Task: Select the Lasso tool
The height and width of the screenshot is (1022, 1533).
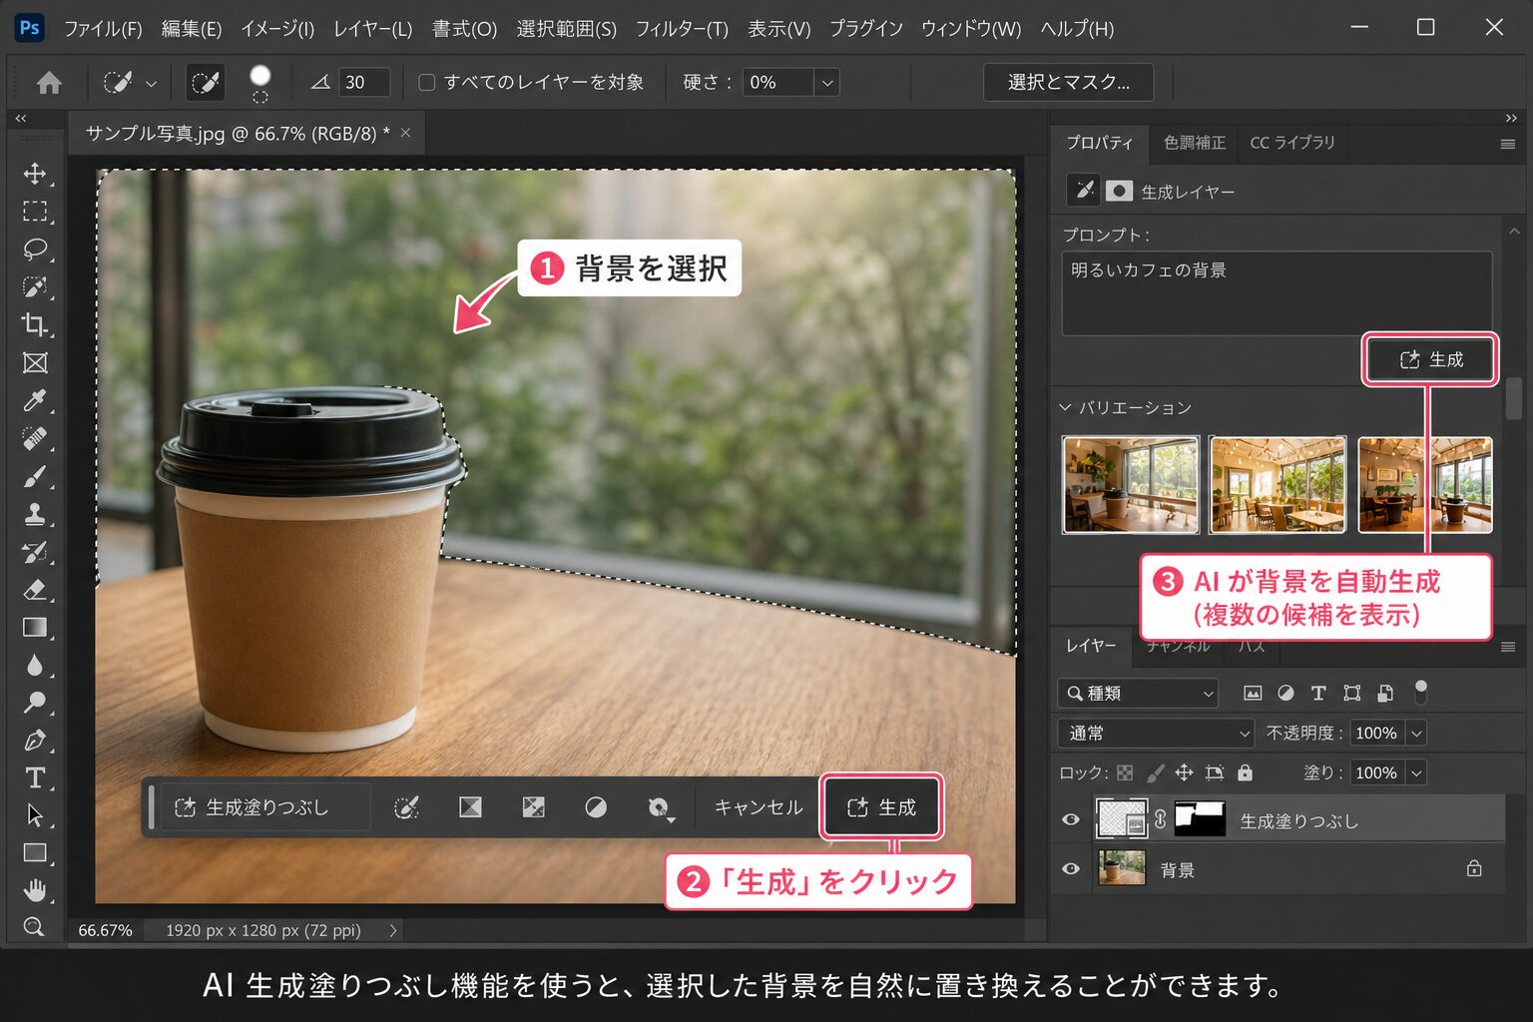Action: pos(35,249)
